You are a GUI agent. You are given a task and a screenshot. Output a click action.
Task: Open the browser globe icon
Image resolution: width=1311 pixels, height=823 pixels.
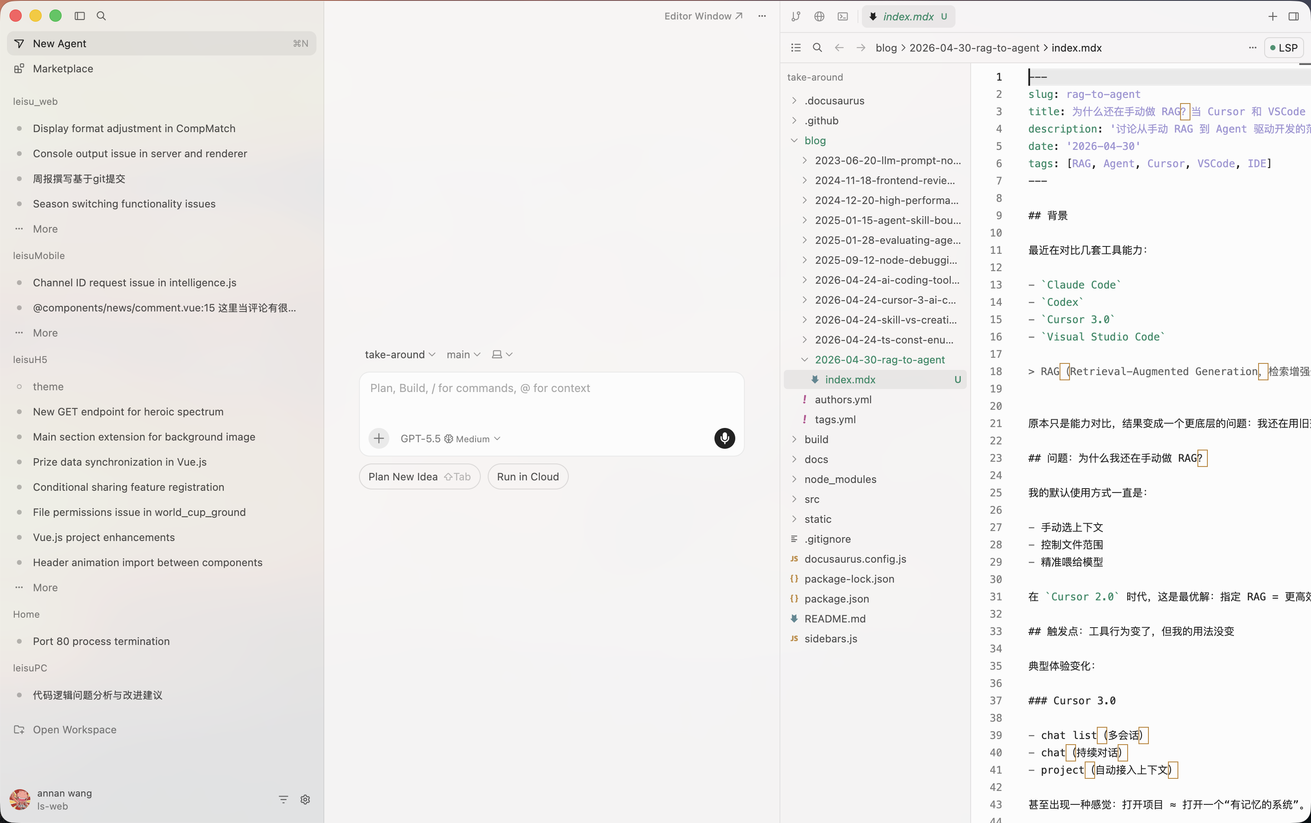[x=819, y=16]
